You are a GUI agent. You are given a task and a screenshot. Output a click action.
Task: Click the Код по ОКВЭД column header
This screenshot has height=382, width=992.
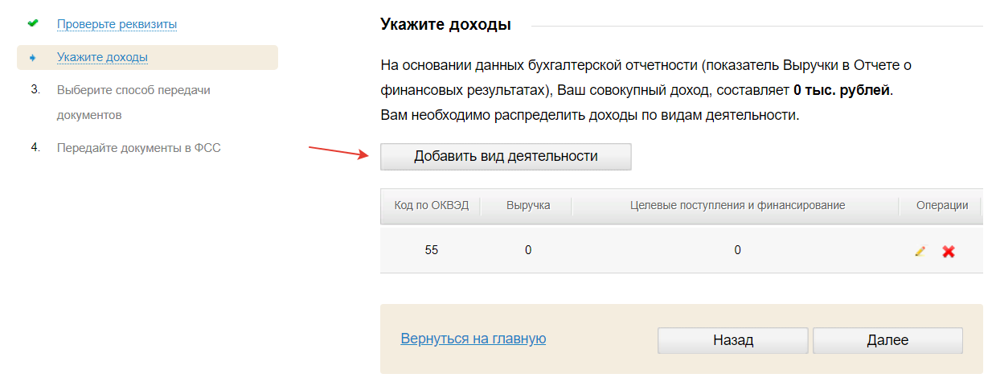coord(430,206)
